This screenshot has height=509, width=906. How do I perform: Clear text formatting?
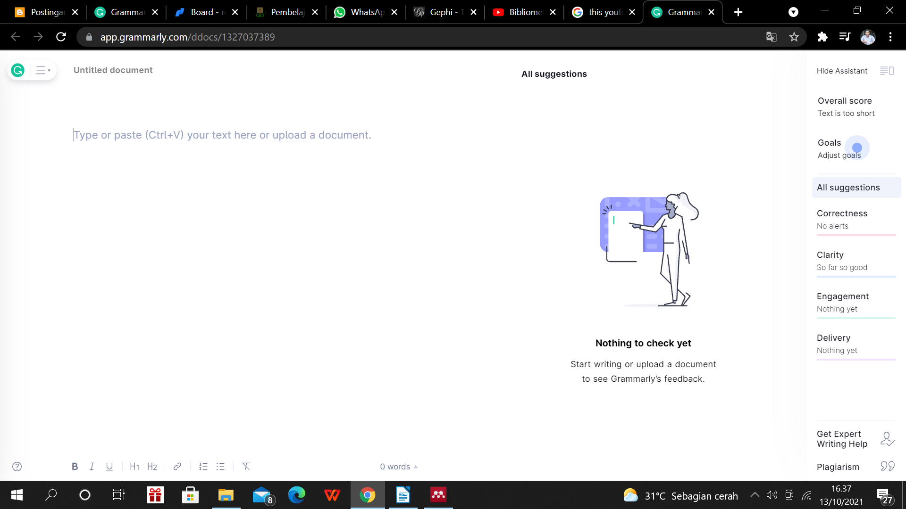coord(246,467)
